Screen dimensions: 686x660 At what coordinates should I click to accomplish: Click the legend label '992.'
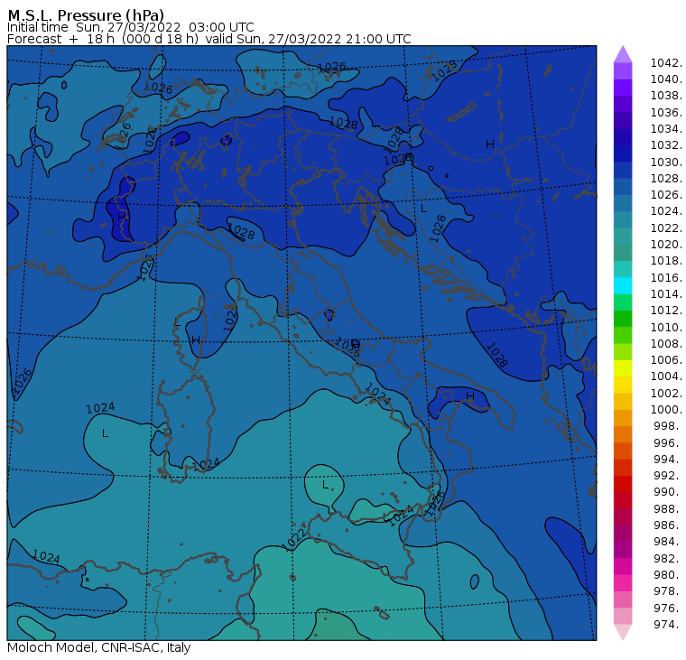pyautogui.click(x=668, y=475)
